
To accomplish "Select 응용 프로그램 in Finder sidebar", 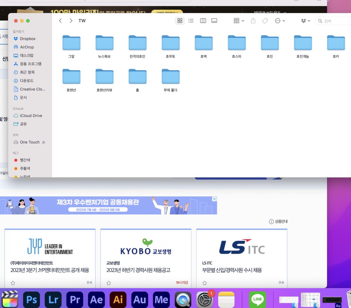I will tap(30, 64).
